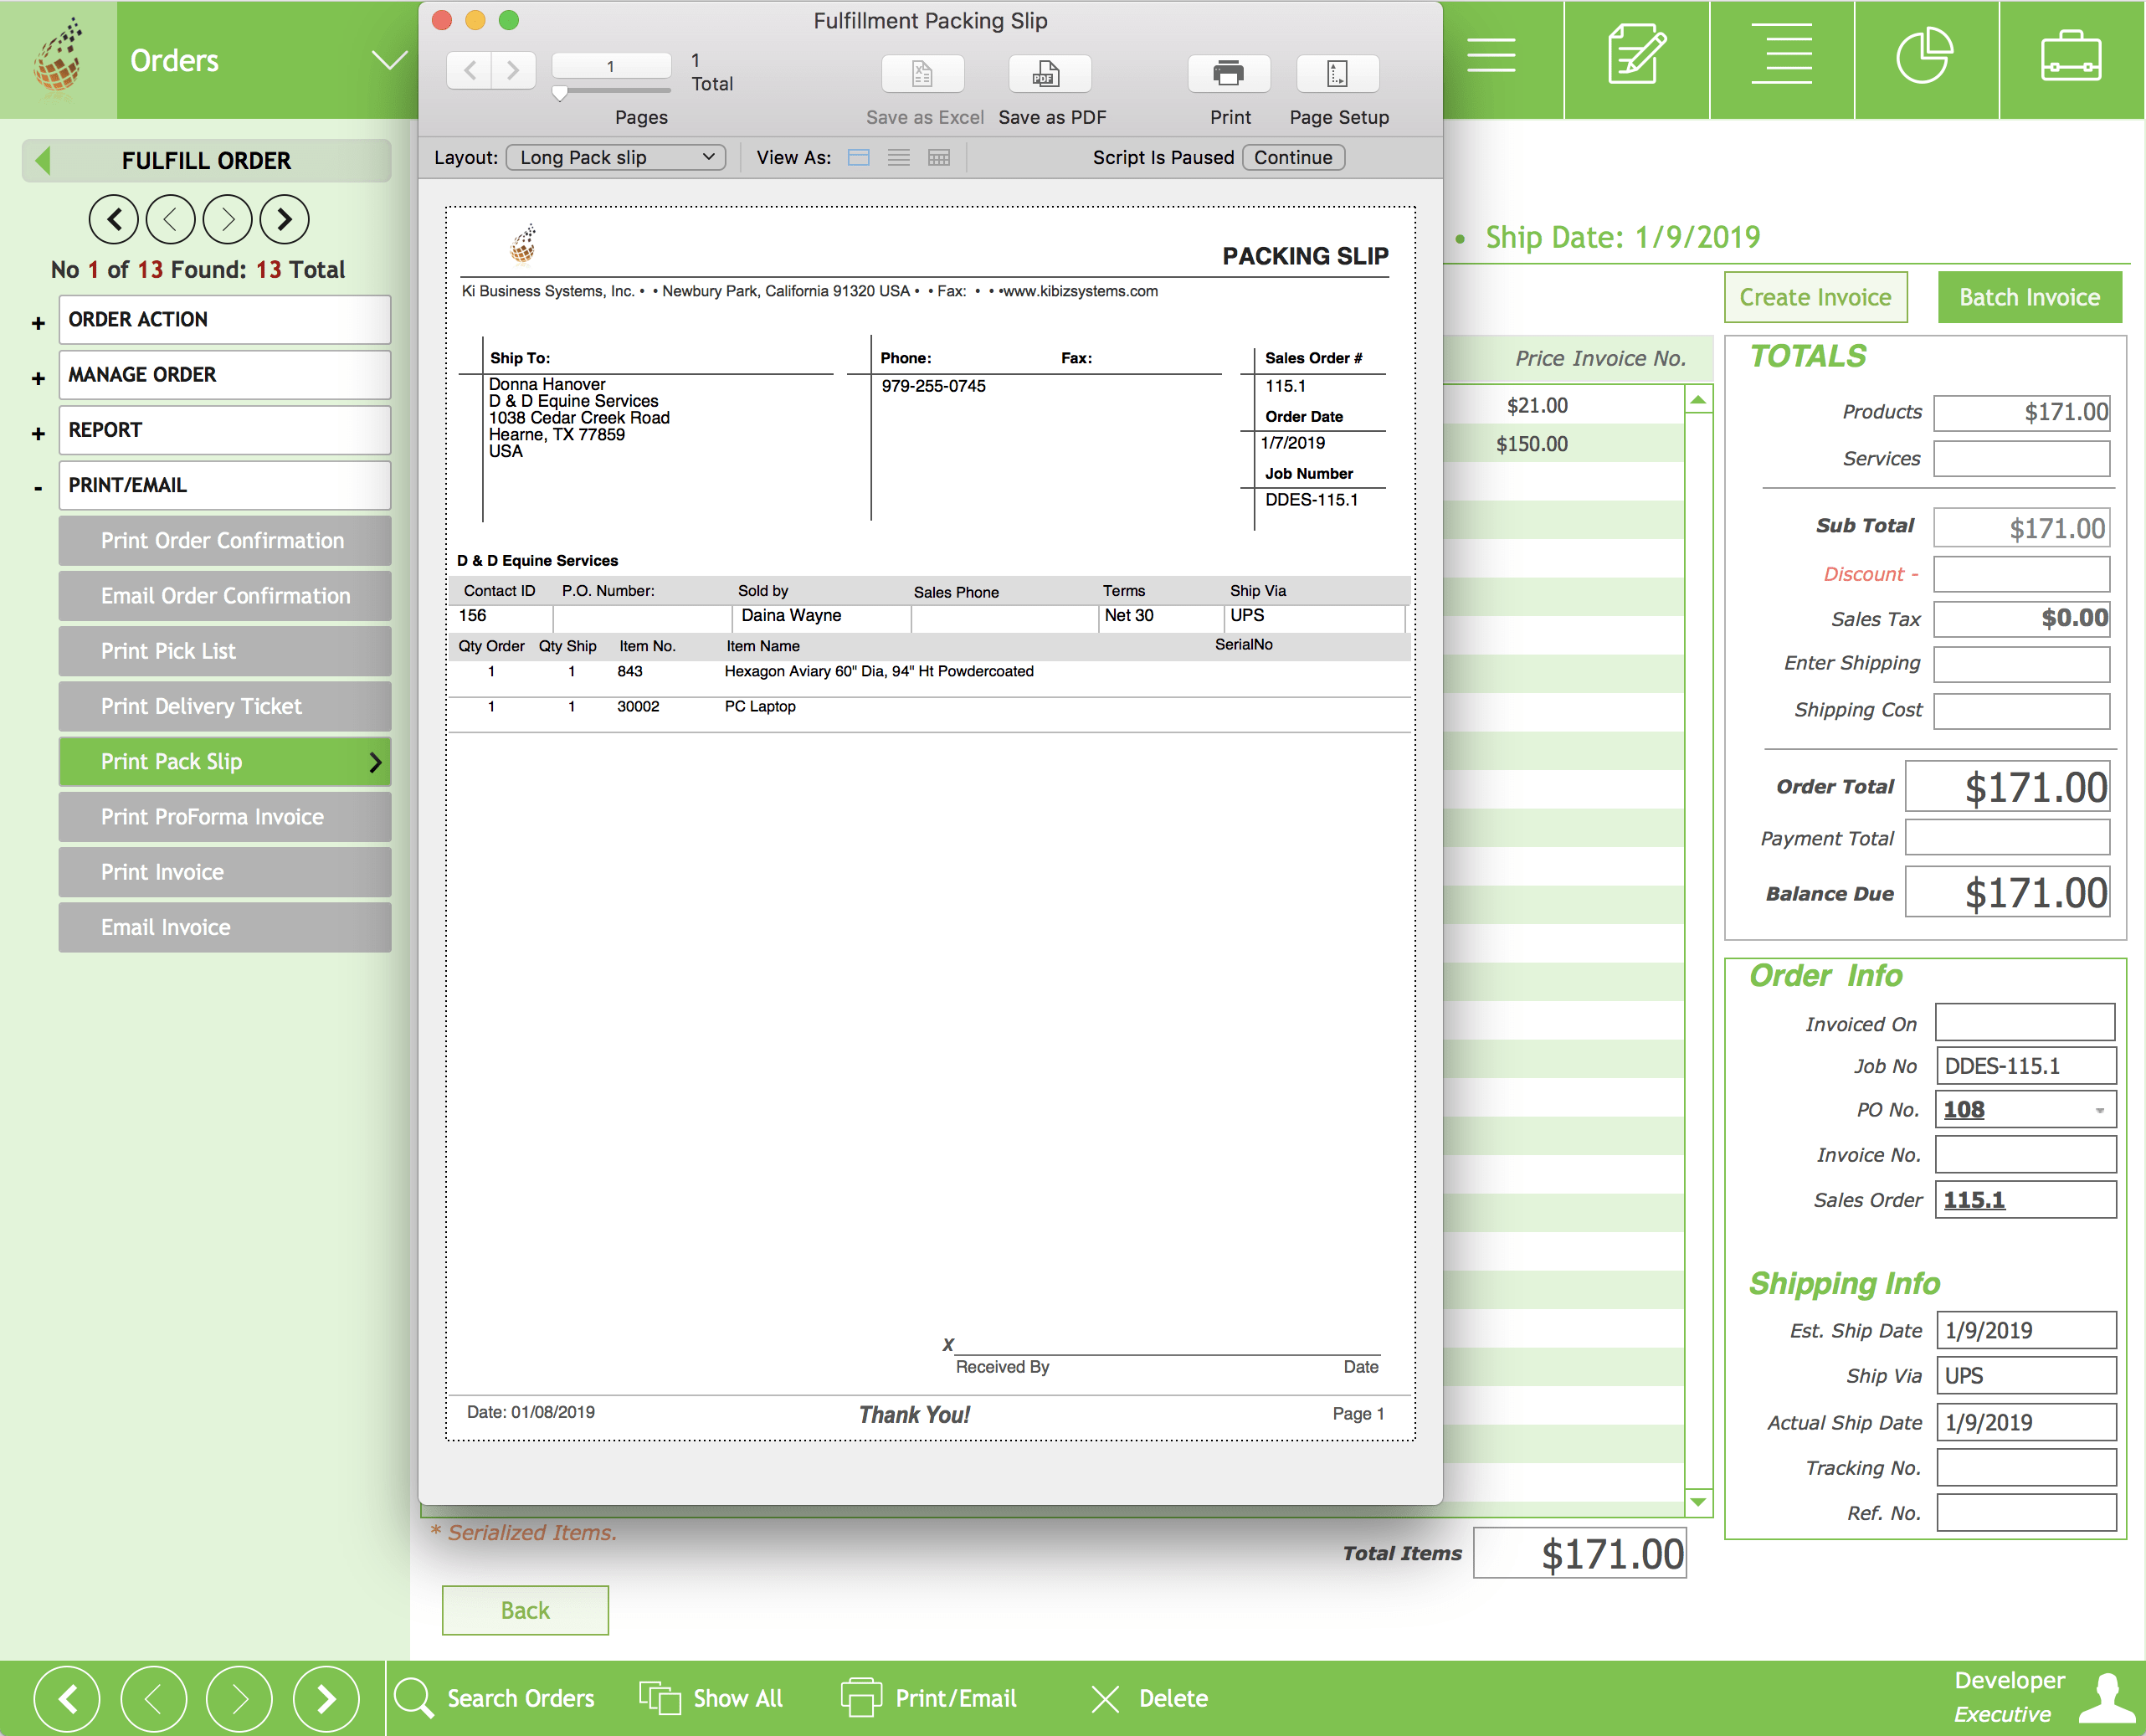Viewport: 2146px width, 1736px height.
Task: Select Print Pick List
Action: pyautogui.click(x=224, y=651)
